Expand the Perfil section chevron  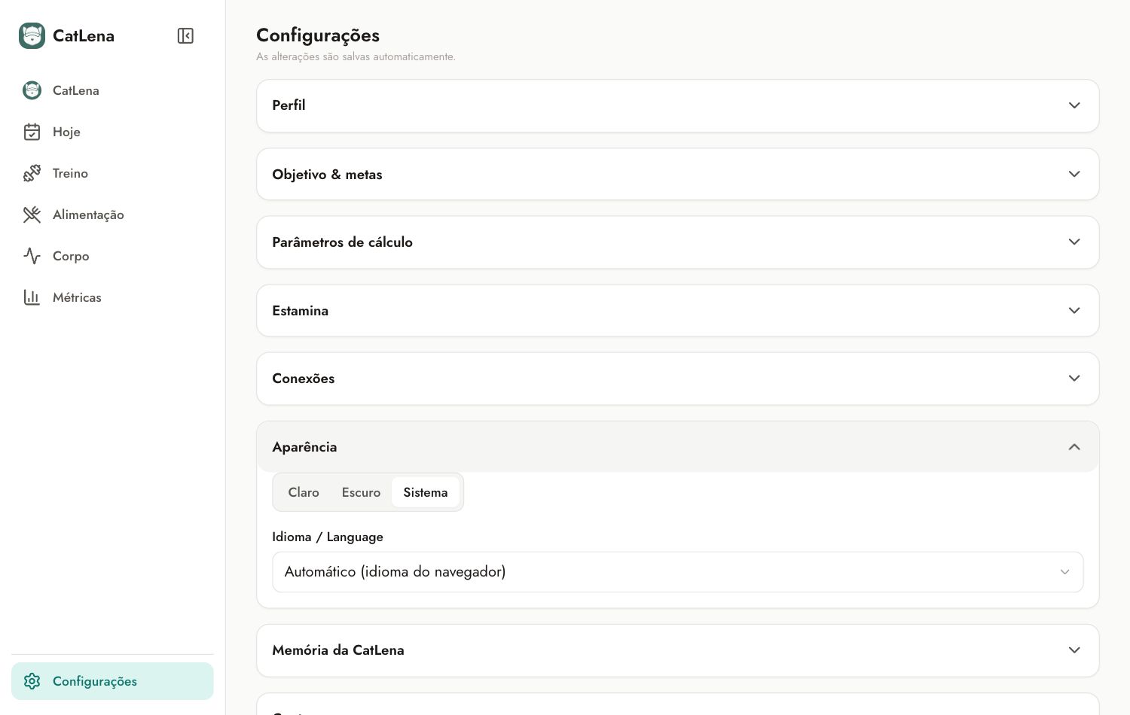tap(1074, 105)
